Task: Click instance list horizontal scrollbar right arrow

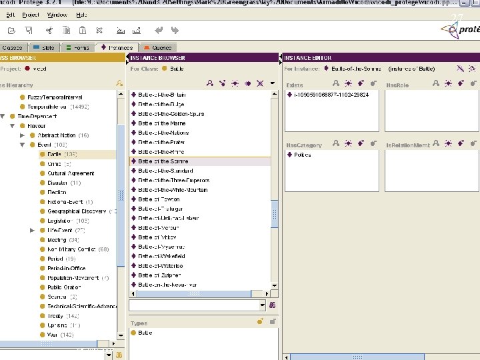Action: click(267, 294)
